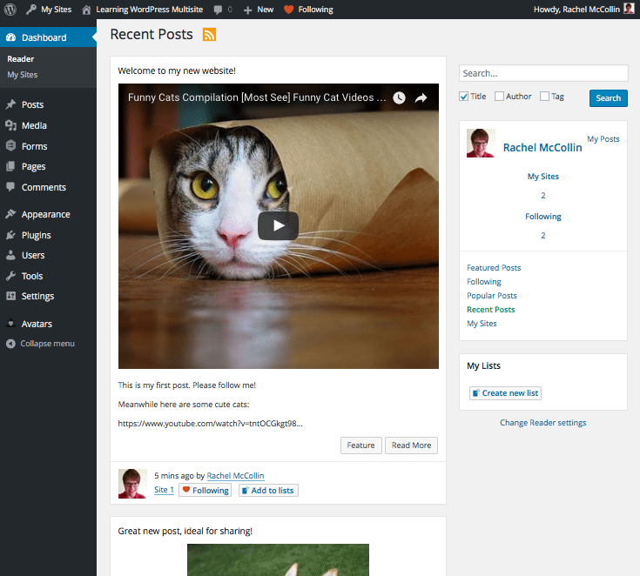Open the Dashboard menu item
The height and width of the screenshot is (576, 640).
tap(48, 37)
